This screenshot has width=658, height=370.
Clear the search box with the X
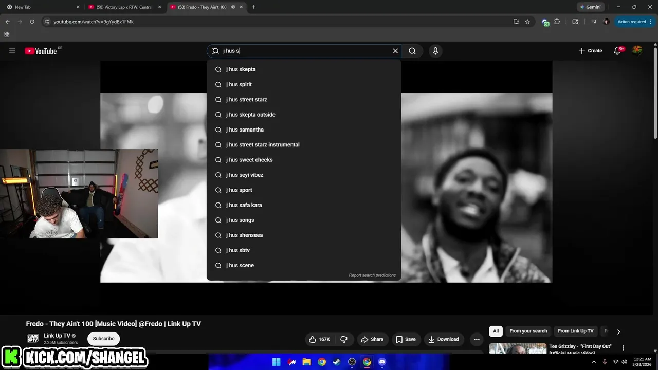pyautogui.click(x=395, y=51)
